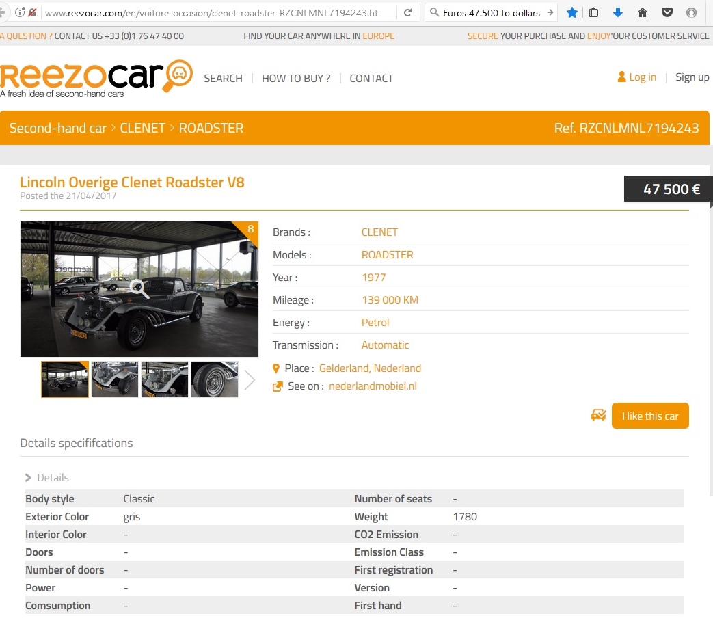The height and width of the screenshot is (618, 713).
Task: Click the First registration label
Action: [394, 570]
